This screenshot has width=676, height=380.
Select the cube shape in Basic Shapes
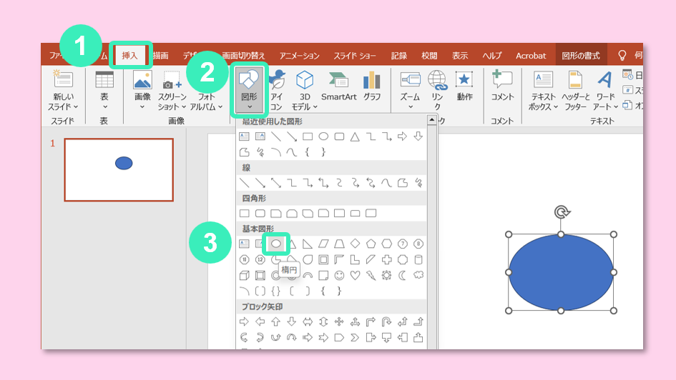point(245,275)
